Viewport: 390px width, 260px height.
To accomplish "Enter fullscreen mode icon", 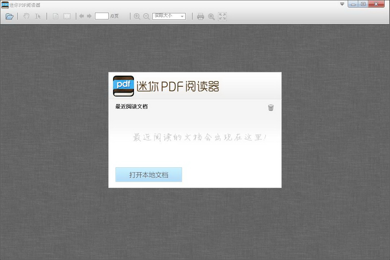I will 222,16.
